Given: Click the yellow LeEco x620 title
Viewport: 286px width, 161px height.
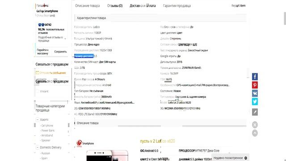Looking at the screenshot, I should point(158,141).
